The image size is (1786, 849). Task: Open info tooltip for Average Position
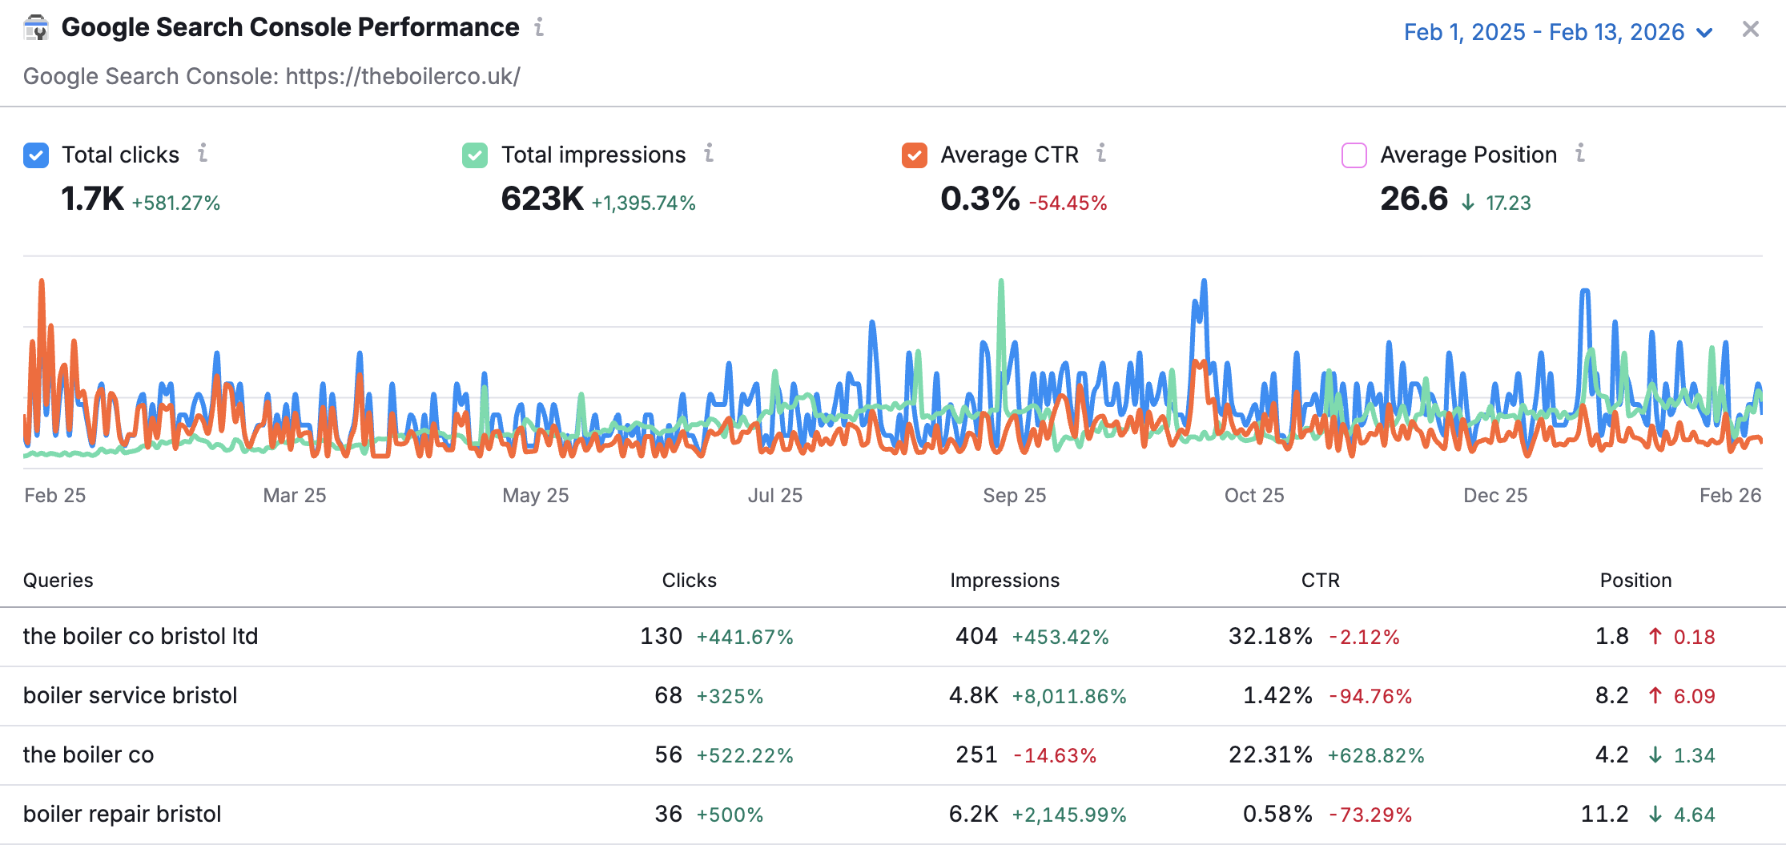click(x=1580, y=153)
